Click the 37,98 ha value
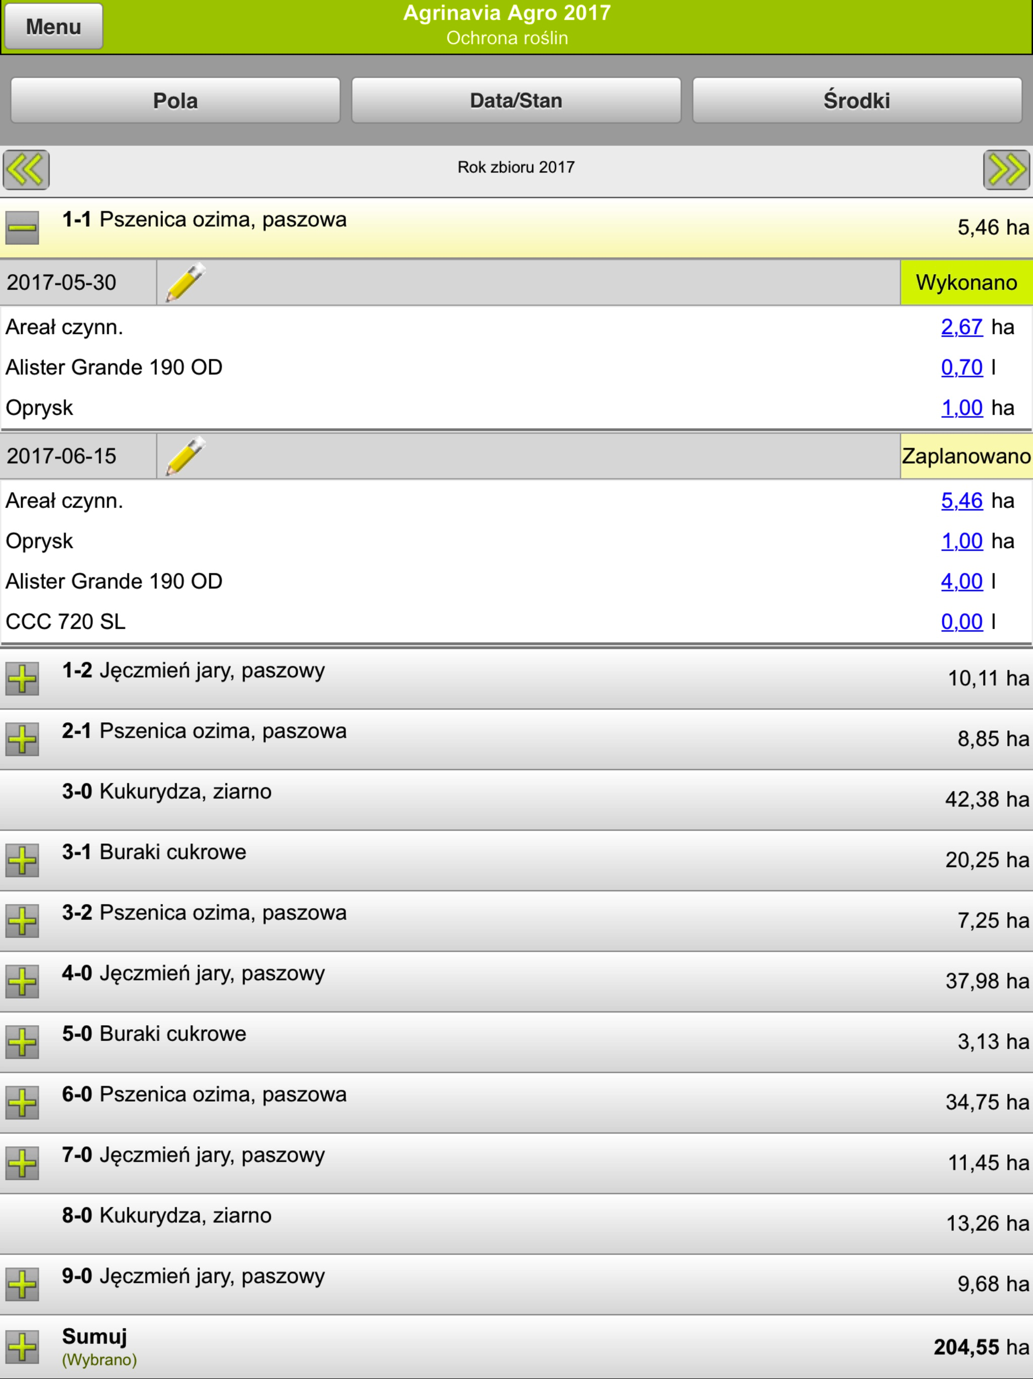The height and width of the screenshot is (1379, 1033). click(x=987, y=981)
